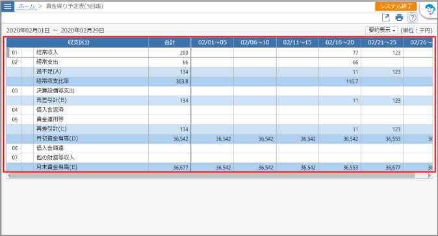Click the horizontal scrollbar left arrow
Viewport: 438px width, 236px height.
[x=9, y=176]
